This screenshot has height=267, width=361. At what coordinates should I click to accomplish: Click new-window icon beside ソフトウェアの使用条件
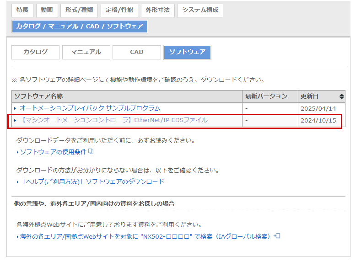point(91,151)
